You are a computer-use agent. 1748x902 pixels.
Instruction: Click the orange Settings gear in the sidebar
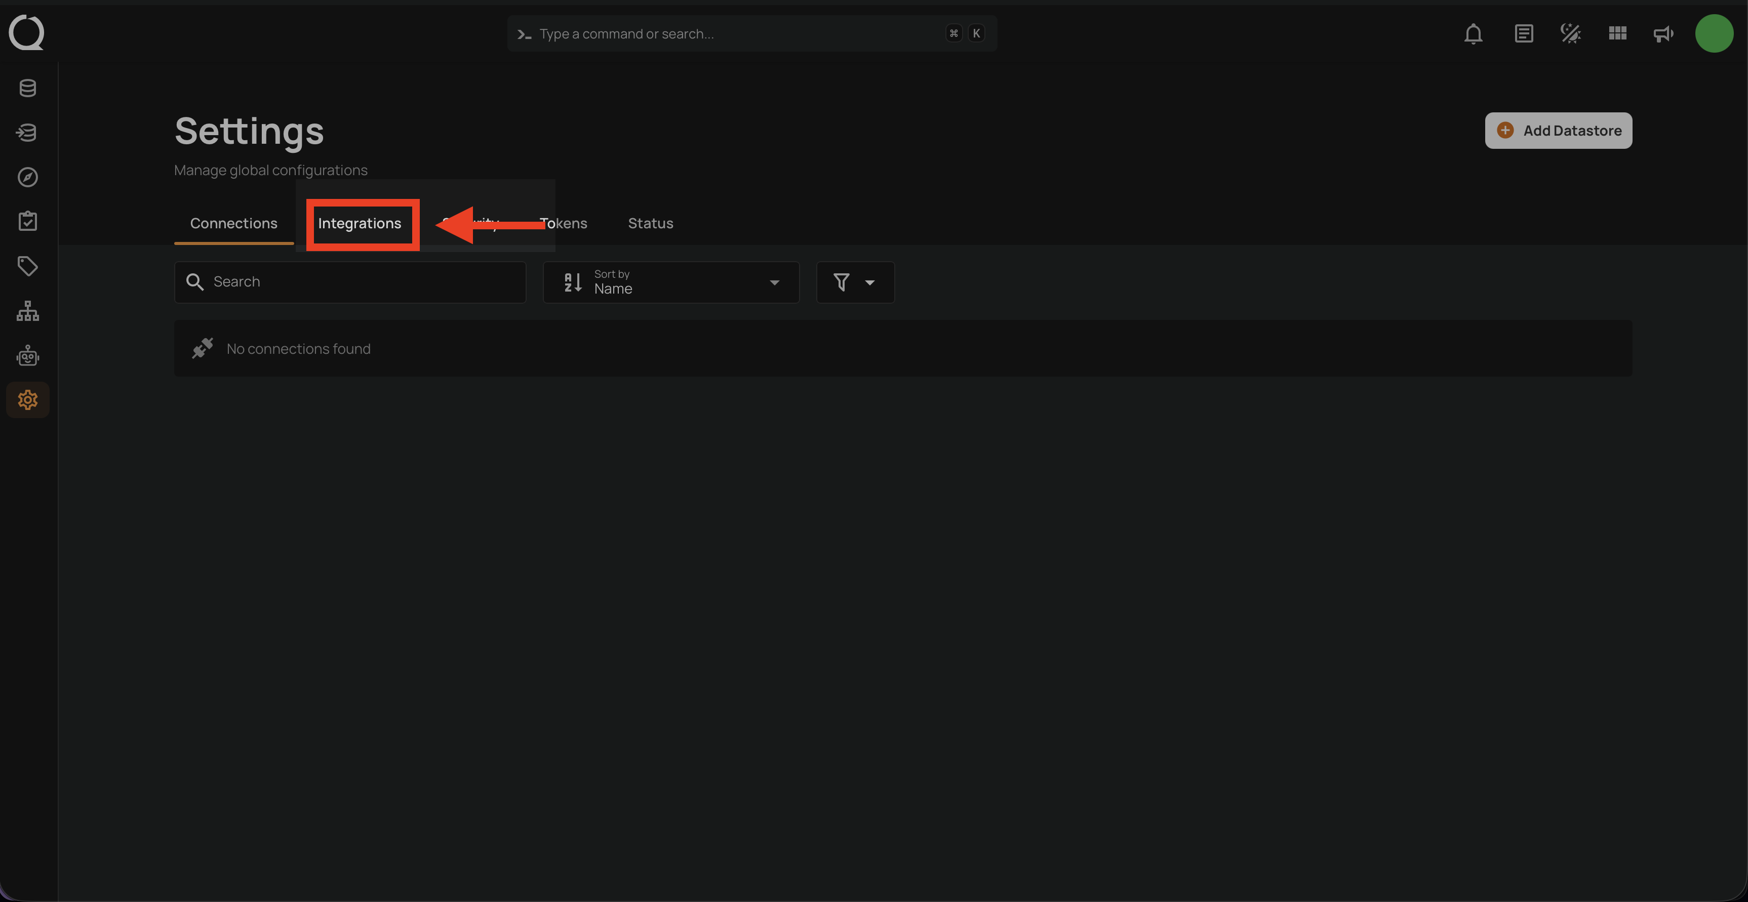point(27,399)
